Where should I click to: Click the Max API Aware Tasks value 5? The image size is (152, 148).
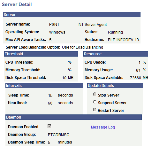click(x=50, y=40)
